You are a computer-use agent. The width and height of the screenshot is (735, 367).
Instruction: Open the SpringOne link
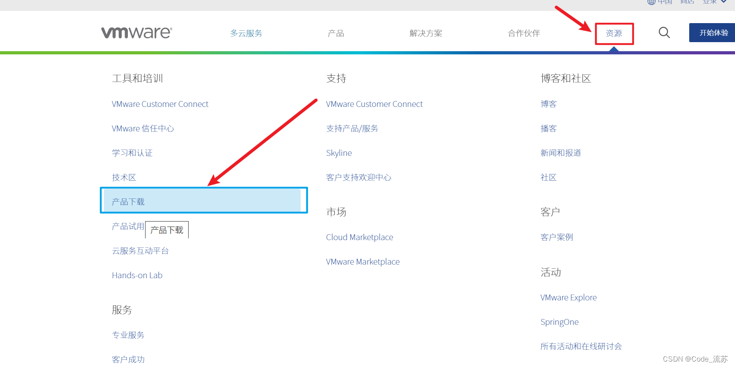[x=560, y=322]
